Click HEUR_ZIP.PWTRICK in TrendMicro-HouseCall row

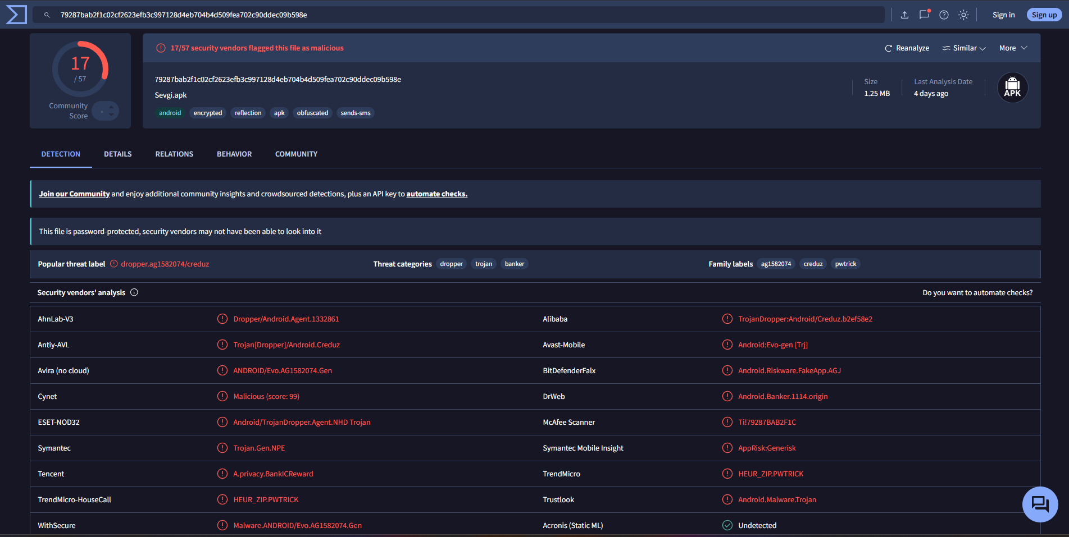[x=266, y=499]
